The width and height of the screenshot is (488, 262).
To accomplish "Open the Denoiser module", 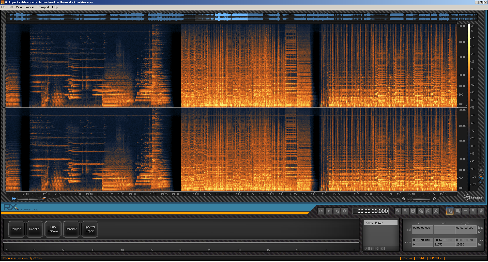I will tap(71, 229).
